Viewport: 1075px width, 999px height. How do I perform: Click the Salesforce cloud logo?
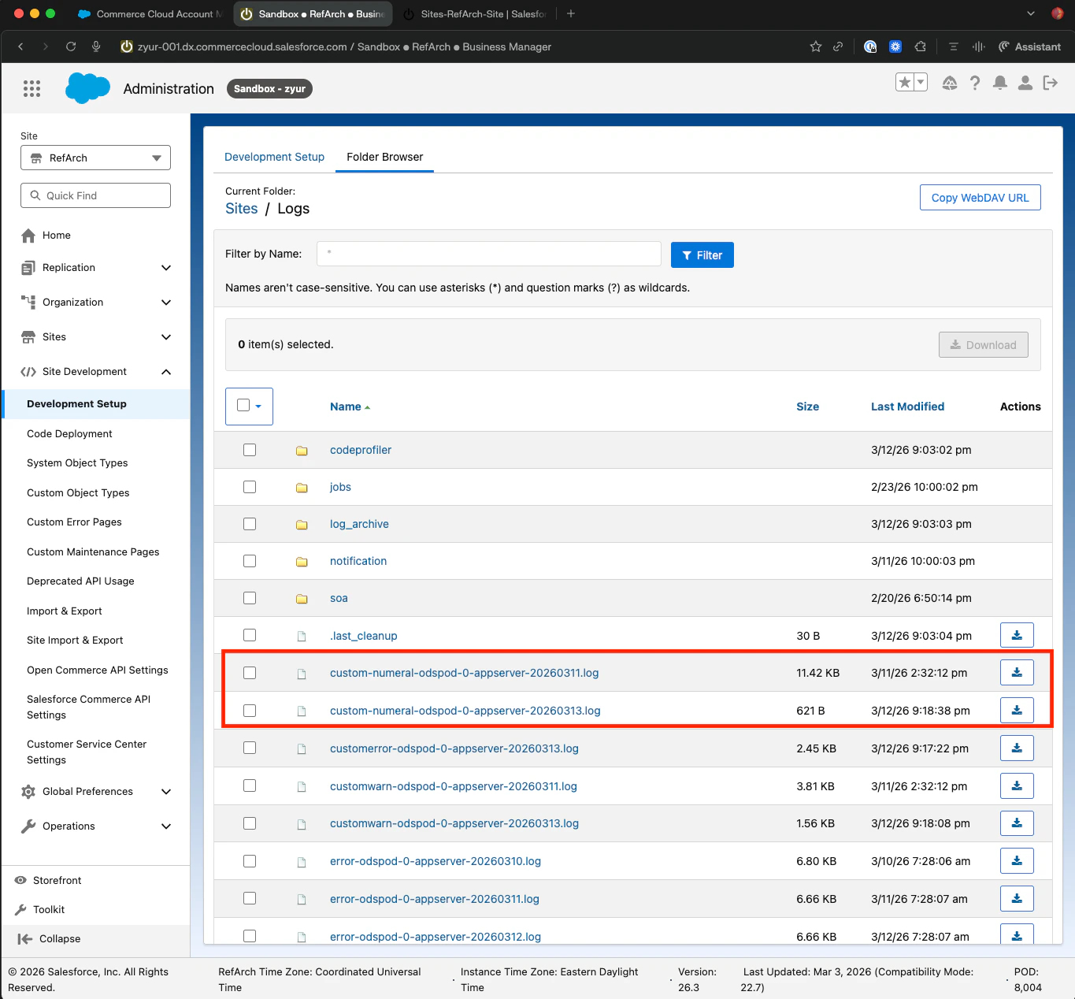click(87, 88)
